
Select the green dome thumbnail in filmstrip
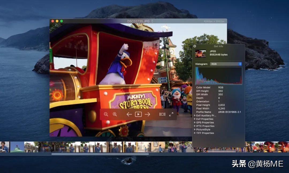17,147
